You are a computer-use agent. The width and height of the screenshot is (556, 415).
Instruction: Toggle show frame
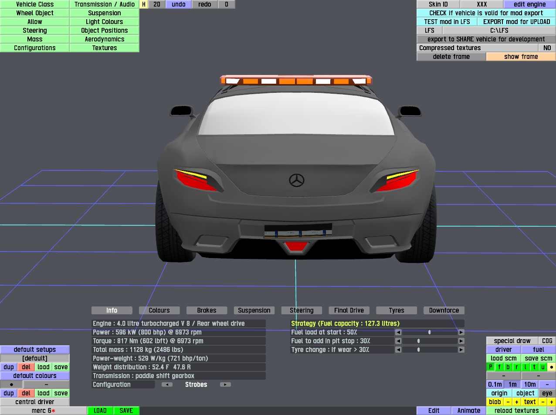(521, 57)
